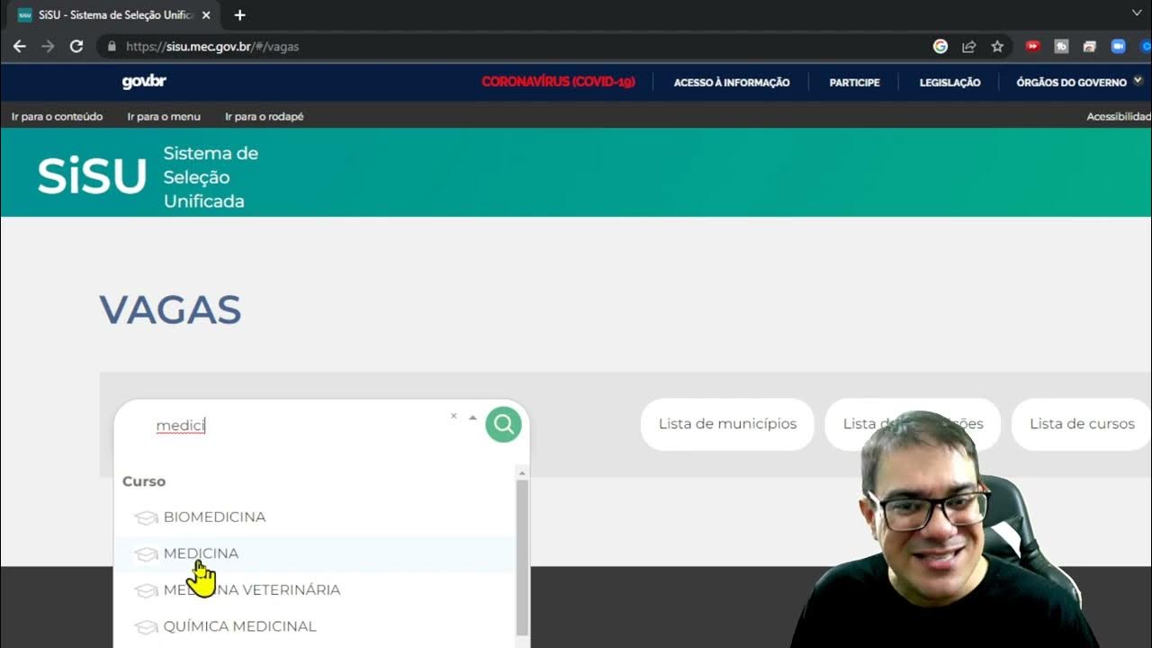Open ACESSO À INFORMAÇÃO in the top bar

[x=732, y=83]
